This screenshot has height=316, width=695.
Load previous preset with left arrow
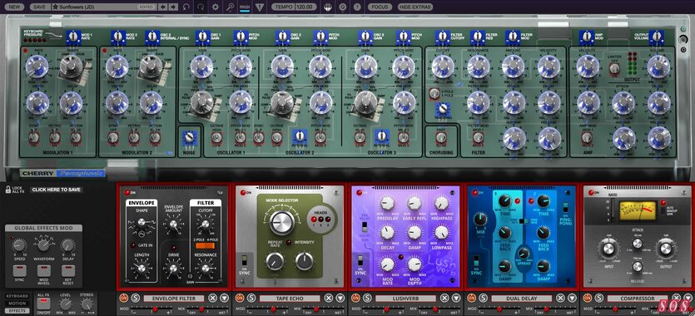pos(163,7)
